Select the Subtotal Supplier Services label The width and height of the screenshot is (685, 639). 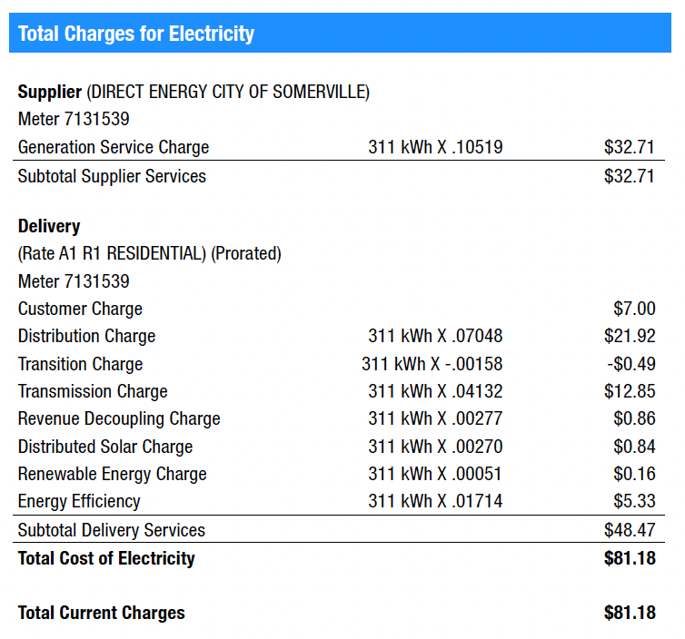pos(112,176)
